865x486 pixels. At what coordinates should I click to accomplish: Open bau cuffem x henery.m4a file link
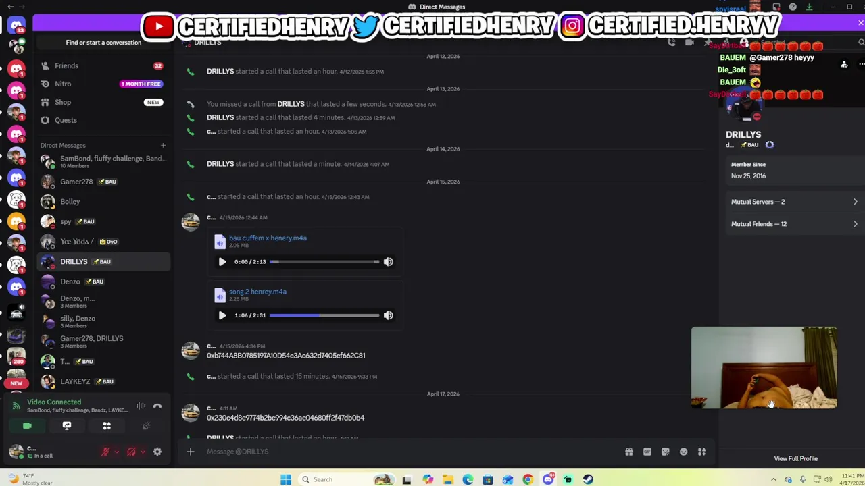(x=268, y=238)
